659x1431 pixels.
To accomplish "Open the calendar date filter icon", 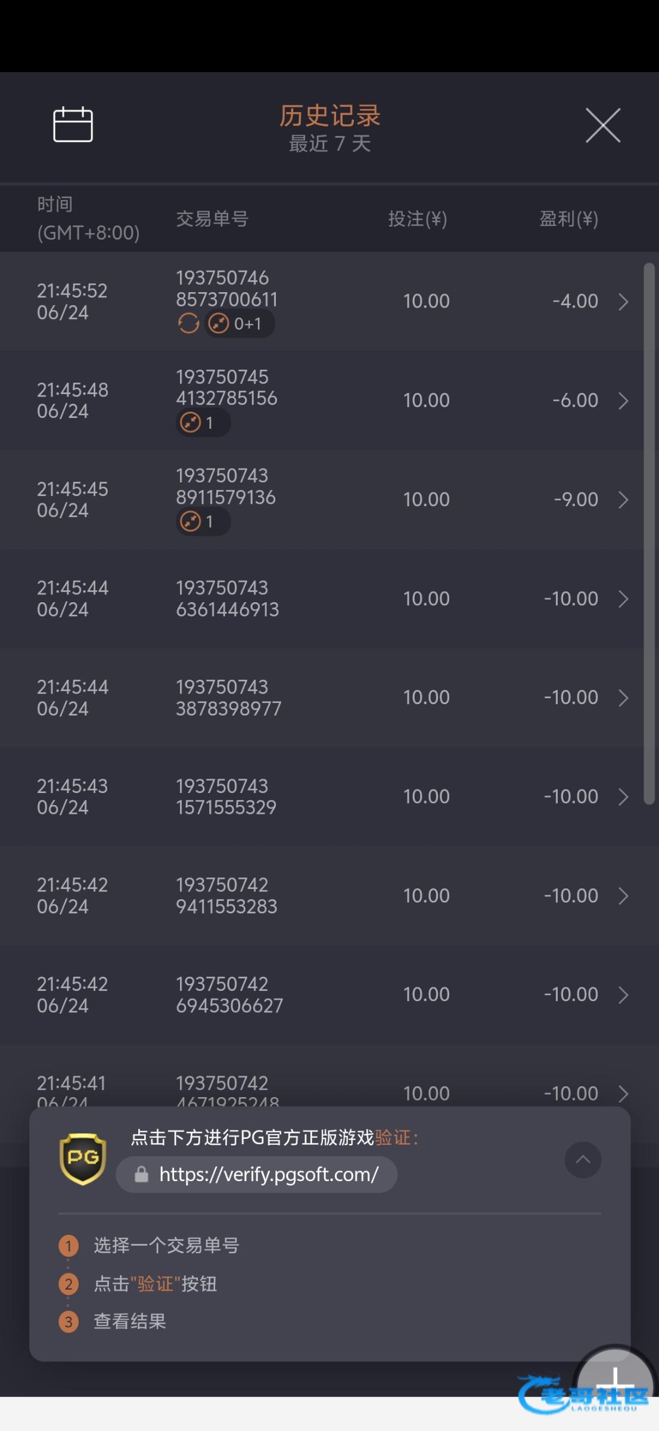I will [73, 125].
